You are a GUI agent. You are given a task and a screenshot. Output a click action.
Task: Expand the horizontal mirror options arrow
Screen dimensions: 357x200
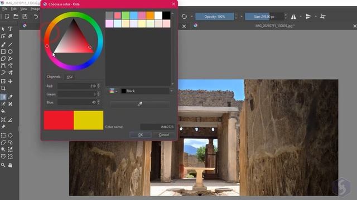click(x=301, y=16)
